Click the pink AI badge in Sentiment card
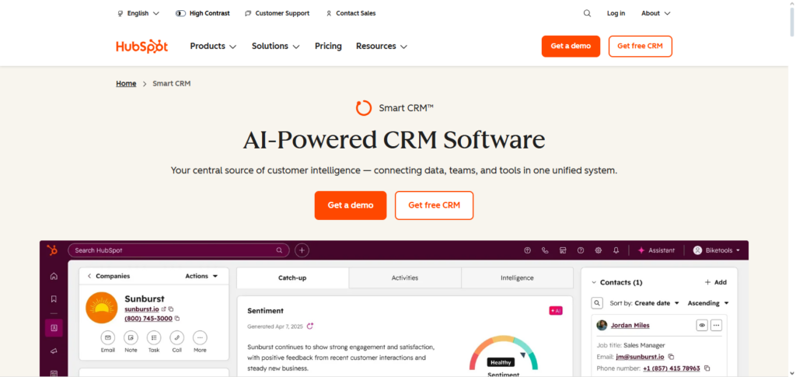Image resolution: width=796 pixels, height=377 pixels. pos(555,311)
